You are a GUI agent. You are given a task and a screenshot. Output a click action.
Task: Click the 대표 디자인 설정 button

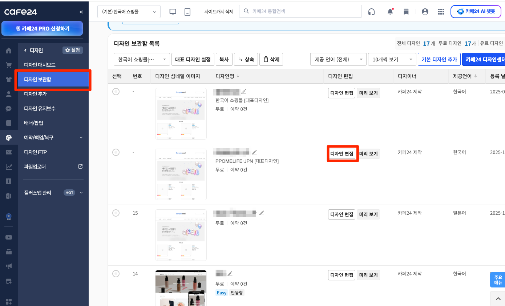pos(193,59)
